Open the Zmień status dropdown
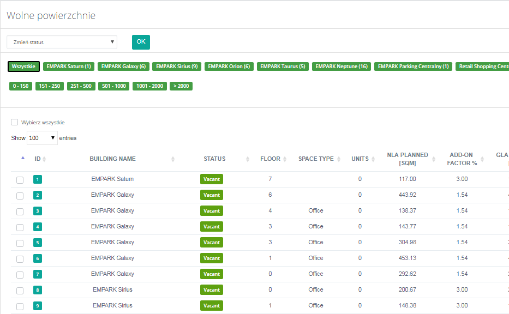 [x=62, y=42]
